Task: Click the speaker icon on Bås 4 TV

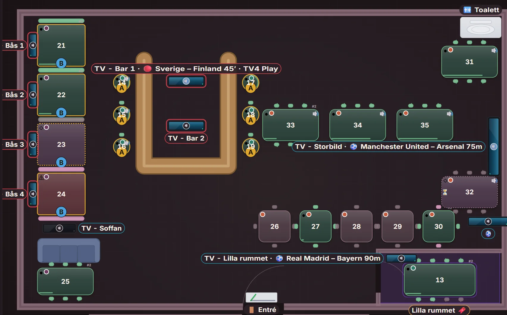Action: (33, 194)
